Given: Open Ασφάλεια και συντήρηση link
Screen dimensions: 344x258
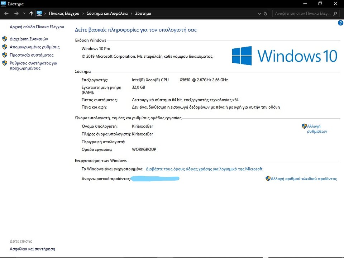Looking at the screenshot, I should click(x=33, y=249).
